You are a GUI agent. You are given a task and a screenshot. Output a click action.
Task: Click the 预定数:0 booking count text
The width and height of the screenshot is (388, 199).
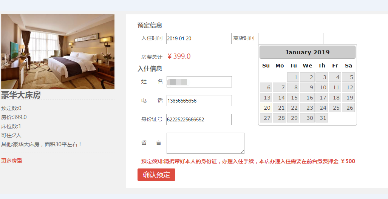(x=11, y=108)
